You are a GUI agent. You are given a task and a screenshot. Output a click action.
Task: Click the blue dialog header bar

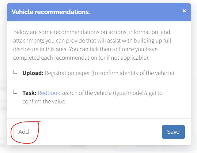(x=99, y=12)
